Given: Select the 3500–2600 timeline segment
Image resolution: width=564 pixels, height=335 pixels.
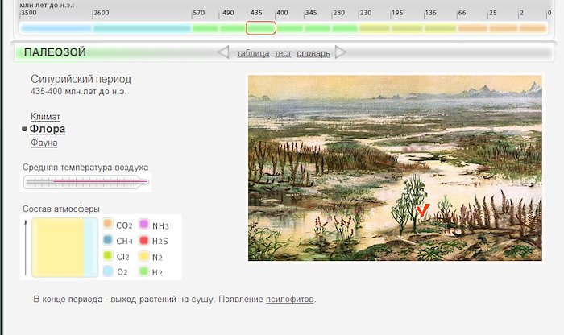Looking at the screenshot, I should point(56,28).
